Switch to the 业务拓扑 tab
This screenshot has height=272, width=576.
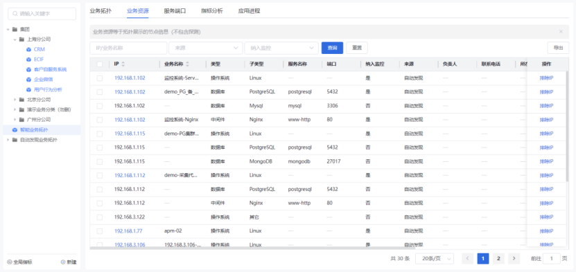click(101, 10)
